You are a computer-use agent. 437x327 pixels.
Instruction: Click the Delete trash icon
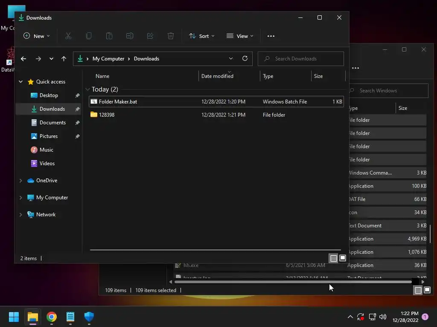point(171,36)
